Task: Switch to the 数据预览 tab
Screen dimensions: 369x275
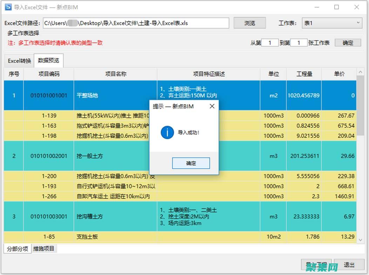Action: pos(48,60)
